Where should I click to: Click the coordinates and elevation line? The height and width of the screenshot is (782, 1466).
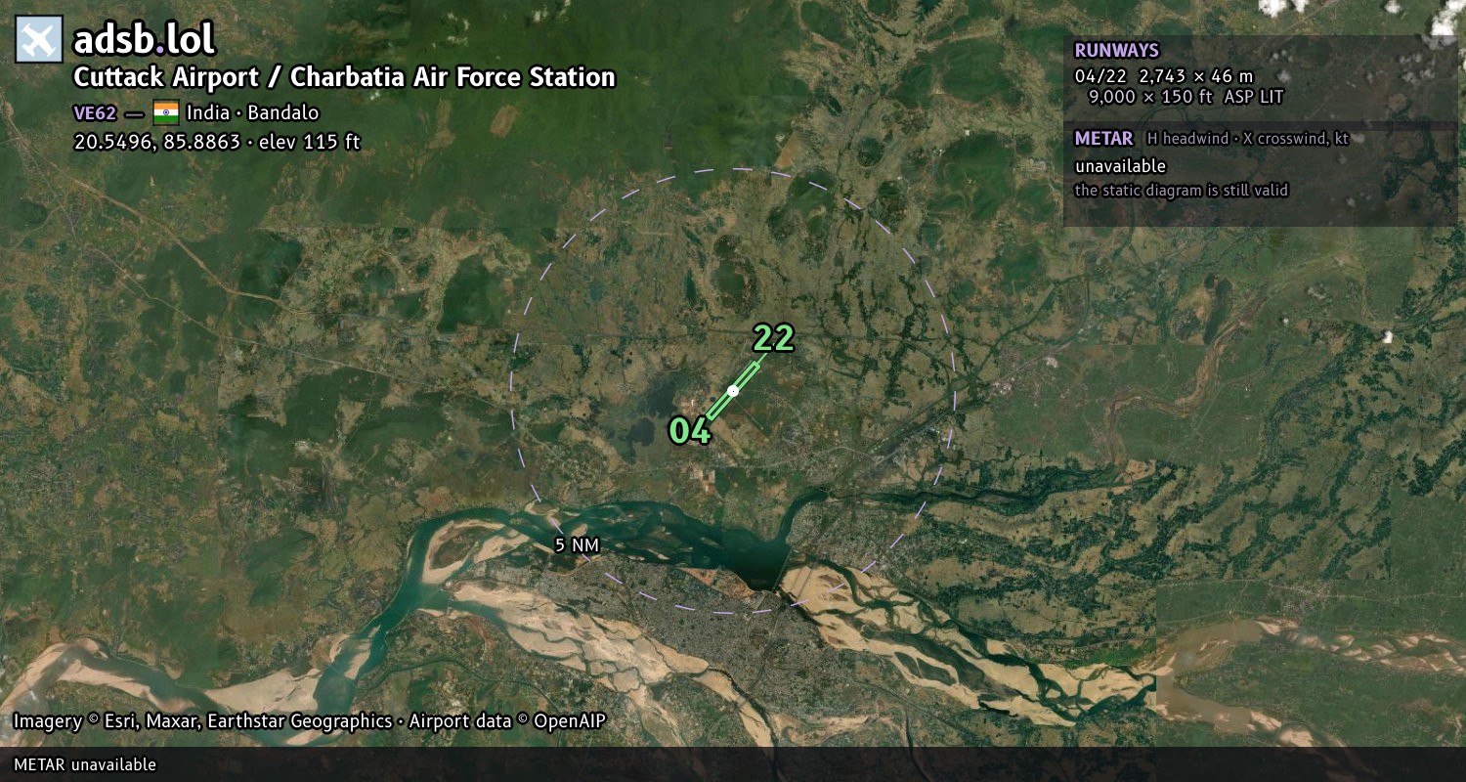(217, 142)
